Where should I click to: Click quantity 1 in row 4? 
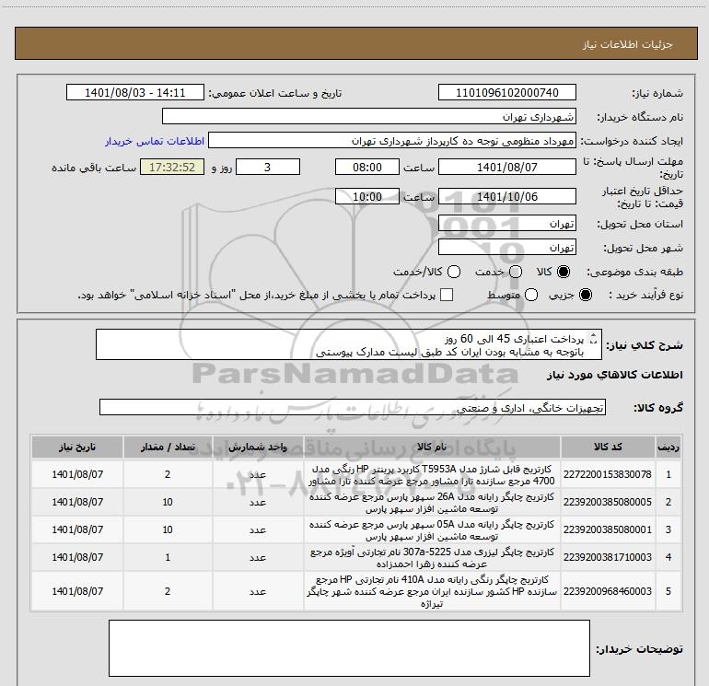pyautogui.click(x=168, y=557)
